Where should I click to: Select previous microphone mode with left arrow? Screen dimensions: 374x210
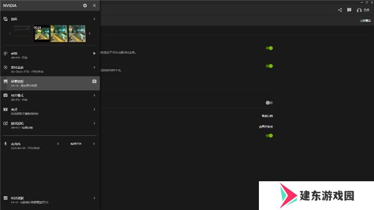point(58,144)
